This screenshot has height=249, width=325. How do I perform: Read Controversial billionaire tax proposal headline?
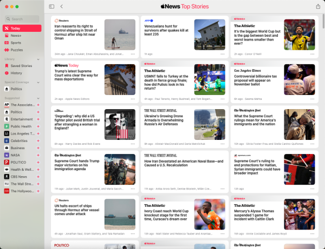[x=255, y=80]
